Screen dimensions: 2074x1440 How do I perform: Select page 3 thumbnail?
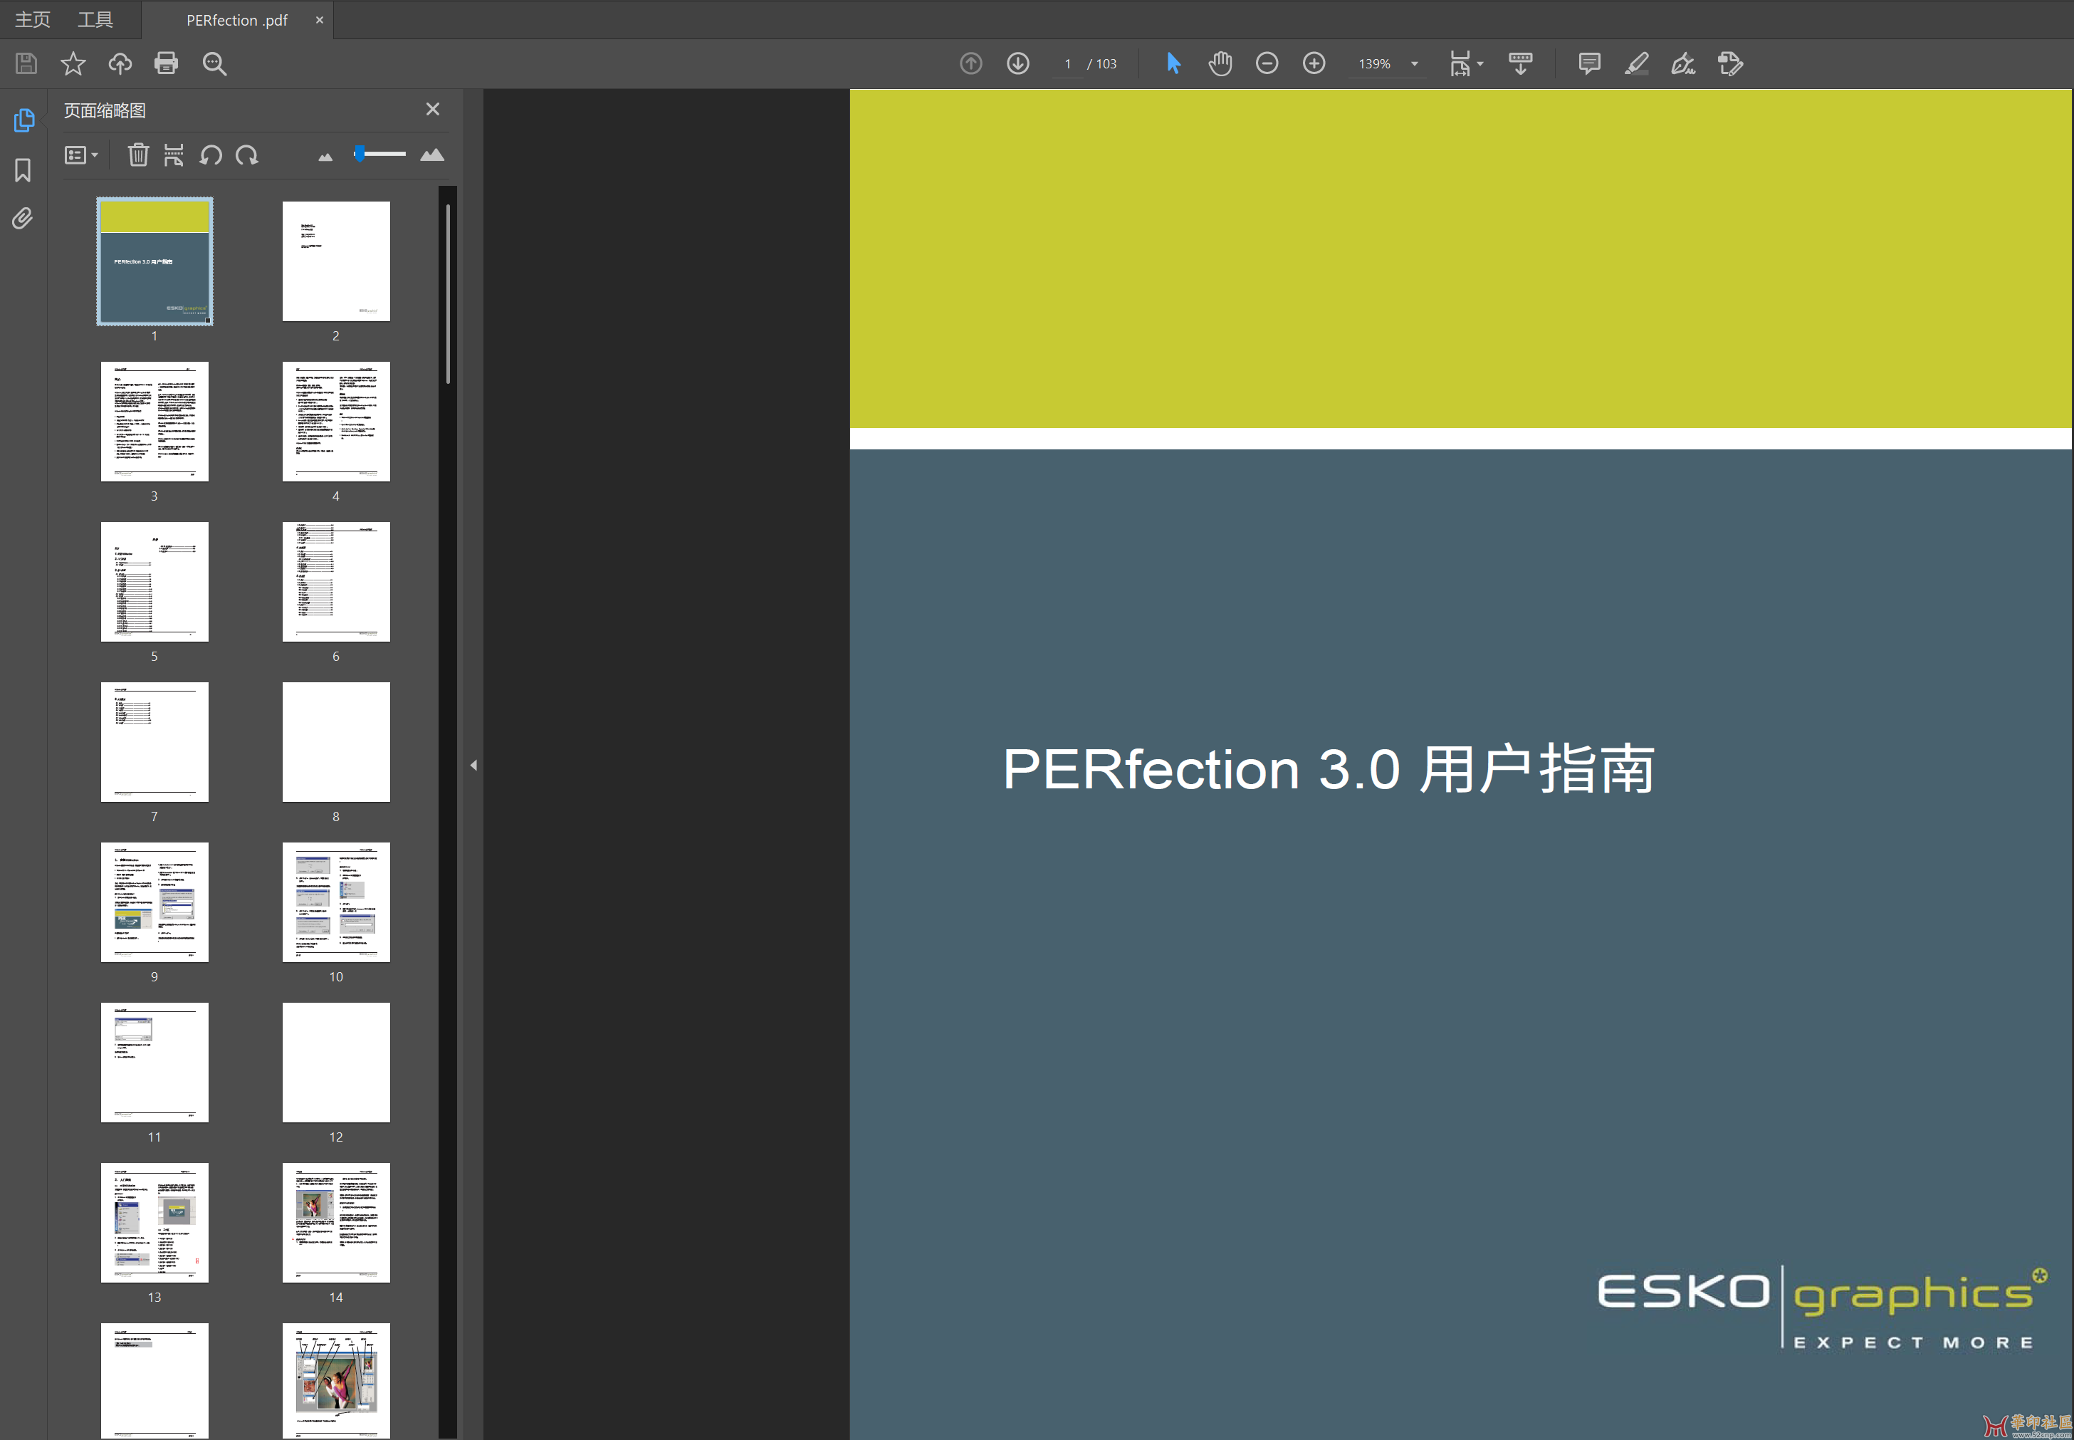tap(155, 422)
